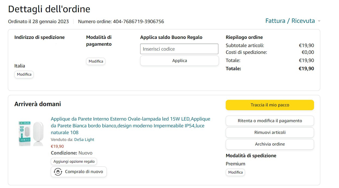Click the red €19,90 item price
The width and height of the screenshot is (339, 188).
point(57,146)
